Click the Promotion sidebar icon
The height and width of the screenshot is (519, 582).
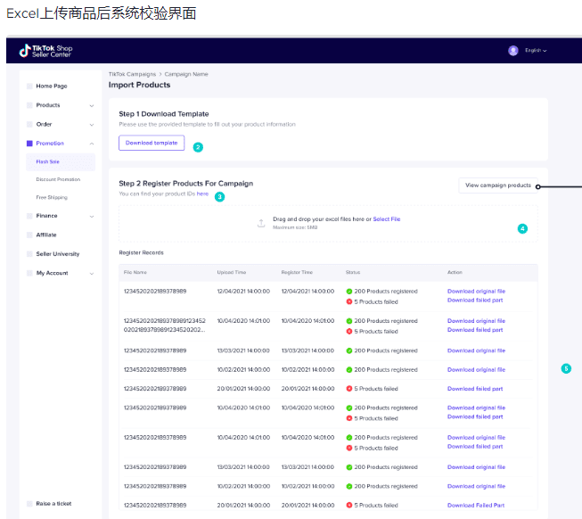coord(29,144)
